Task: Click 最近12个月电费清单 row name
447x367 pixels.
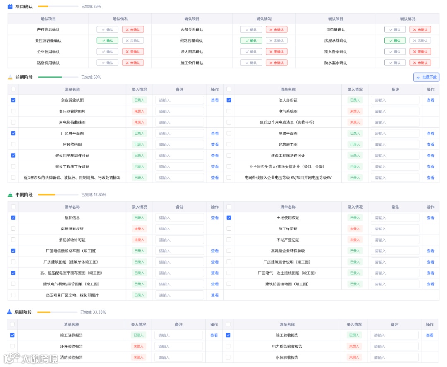Action: pyautogui.click(x=287, y=122)
